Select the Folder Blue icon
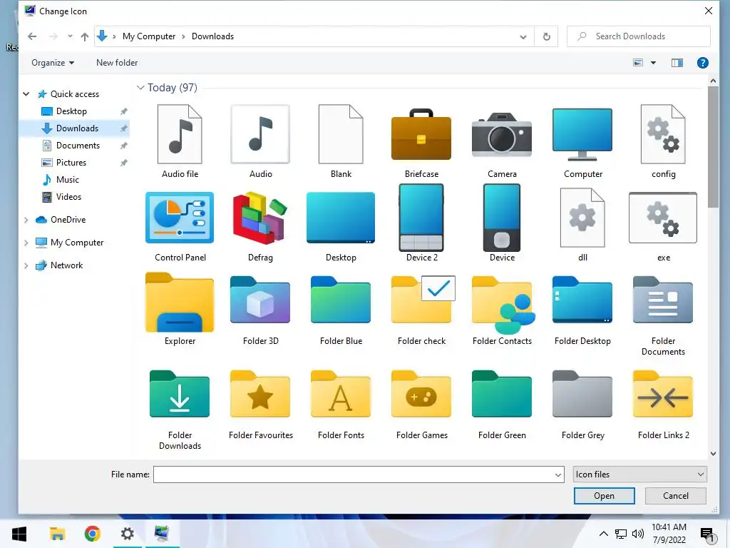This screenshot has height=548, width=730. tap(341, 300)
